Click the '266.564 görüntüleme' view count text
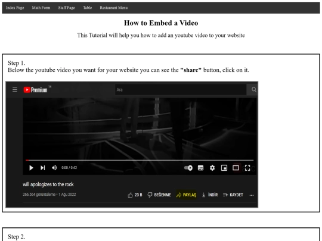This screenshot has height=241, width=322. 39,194
